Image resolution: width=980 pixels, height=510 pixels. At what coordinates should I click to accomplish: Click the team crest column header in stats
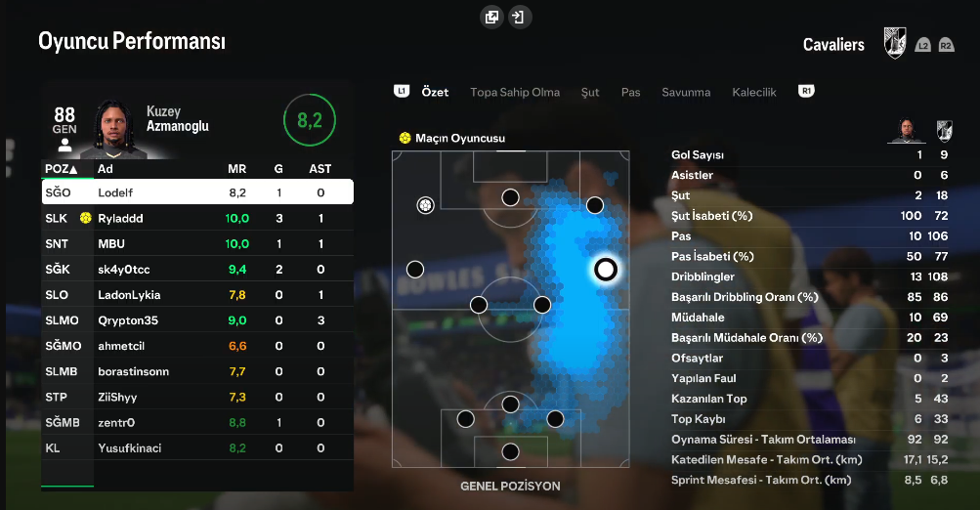click(x=944, y=131)
